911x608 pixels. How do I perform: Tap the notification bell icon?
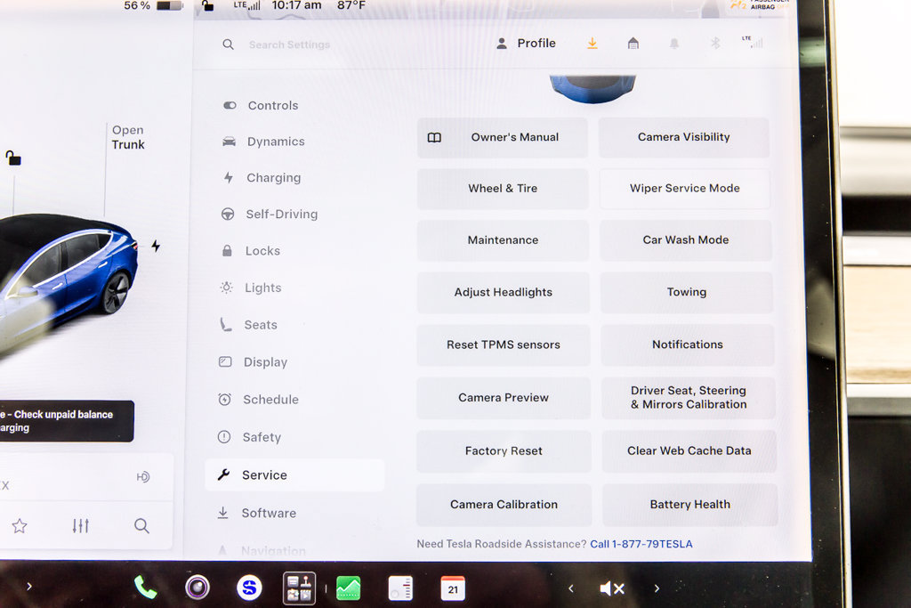coord(674,44)
